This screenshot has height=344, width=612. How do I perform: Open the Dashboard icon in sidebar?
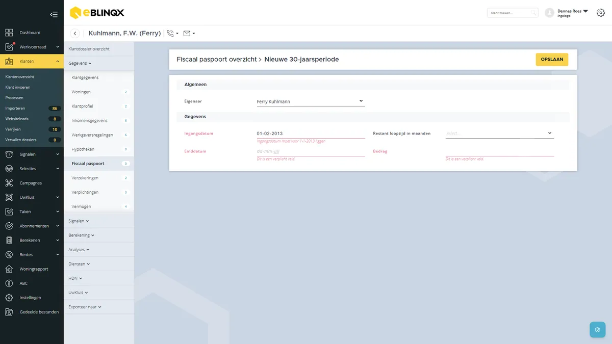[x=9, y=33]
